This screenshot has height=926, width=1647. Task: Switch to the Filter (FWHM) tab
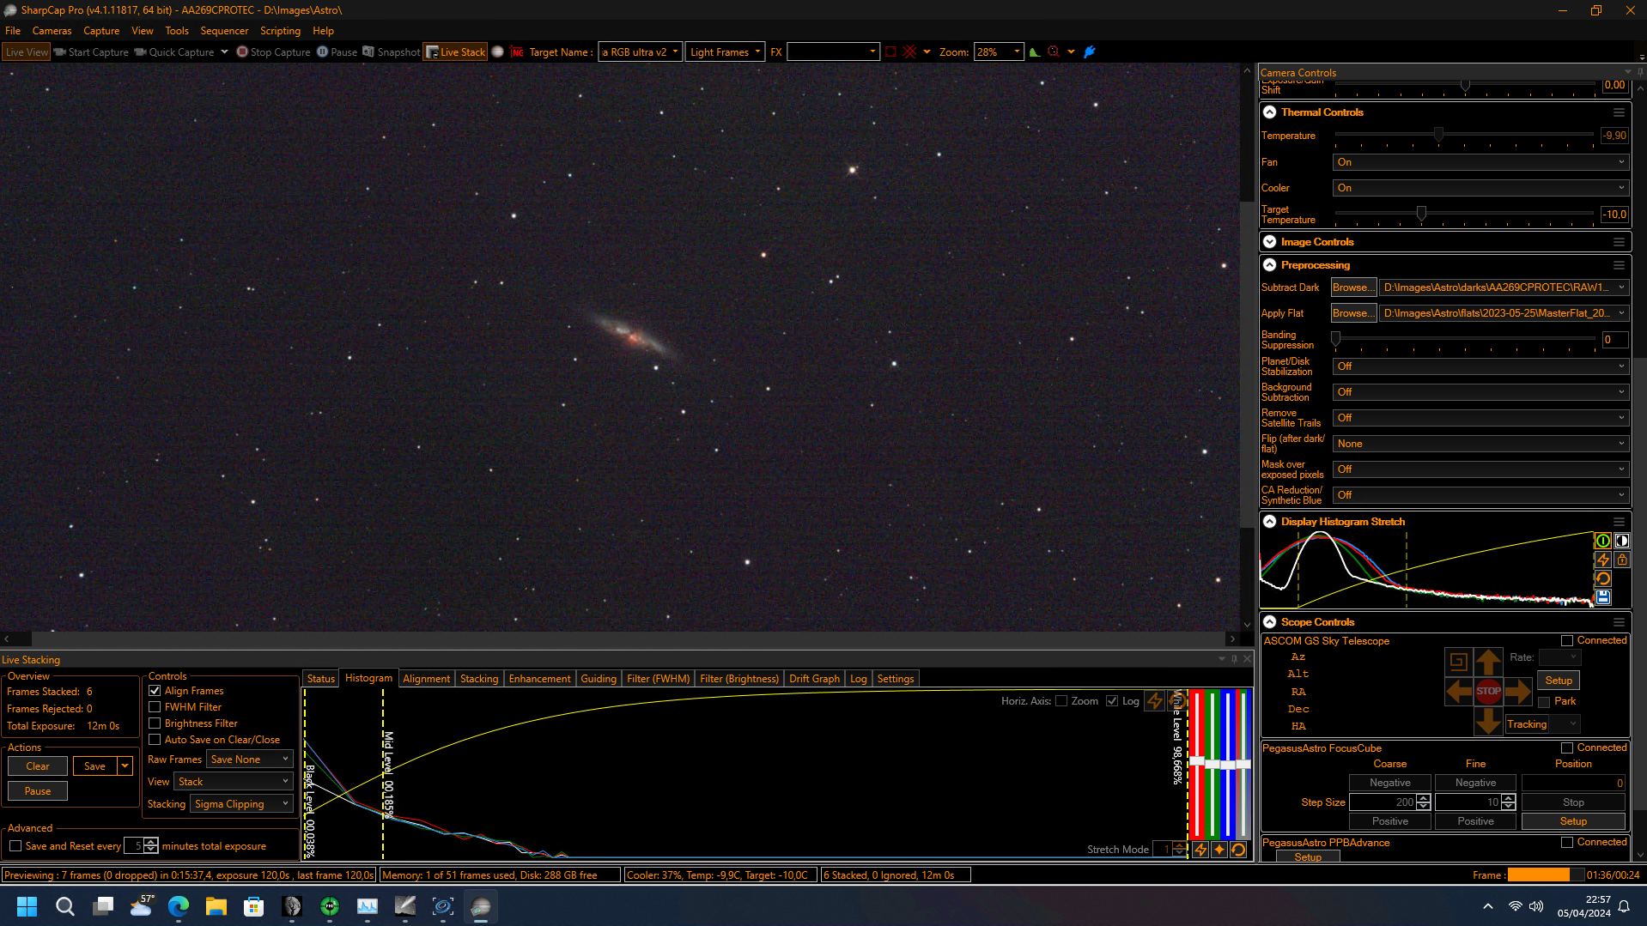658,678
